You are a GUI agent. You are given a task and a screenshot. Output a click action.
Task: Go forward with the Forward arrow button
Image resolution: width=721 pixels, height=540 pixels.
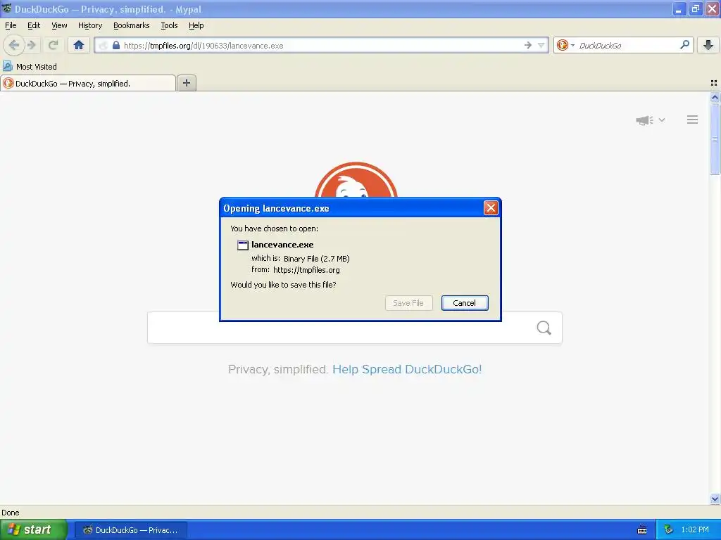click(32, 45)
